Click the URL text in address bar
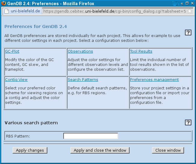 [114, 11]
